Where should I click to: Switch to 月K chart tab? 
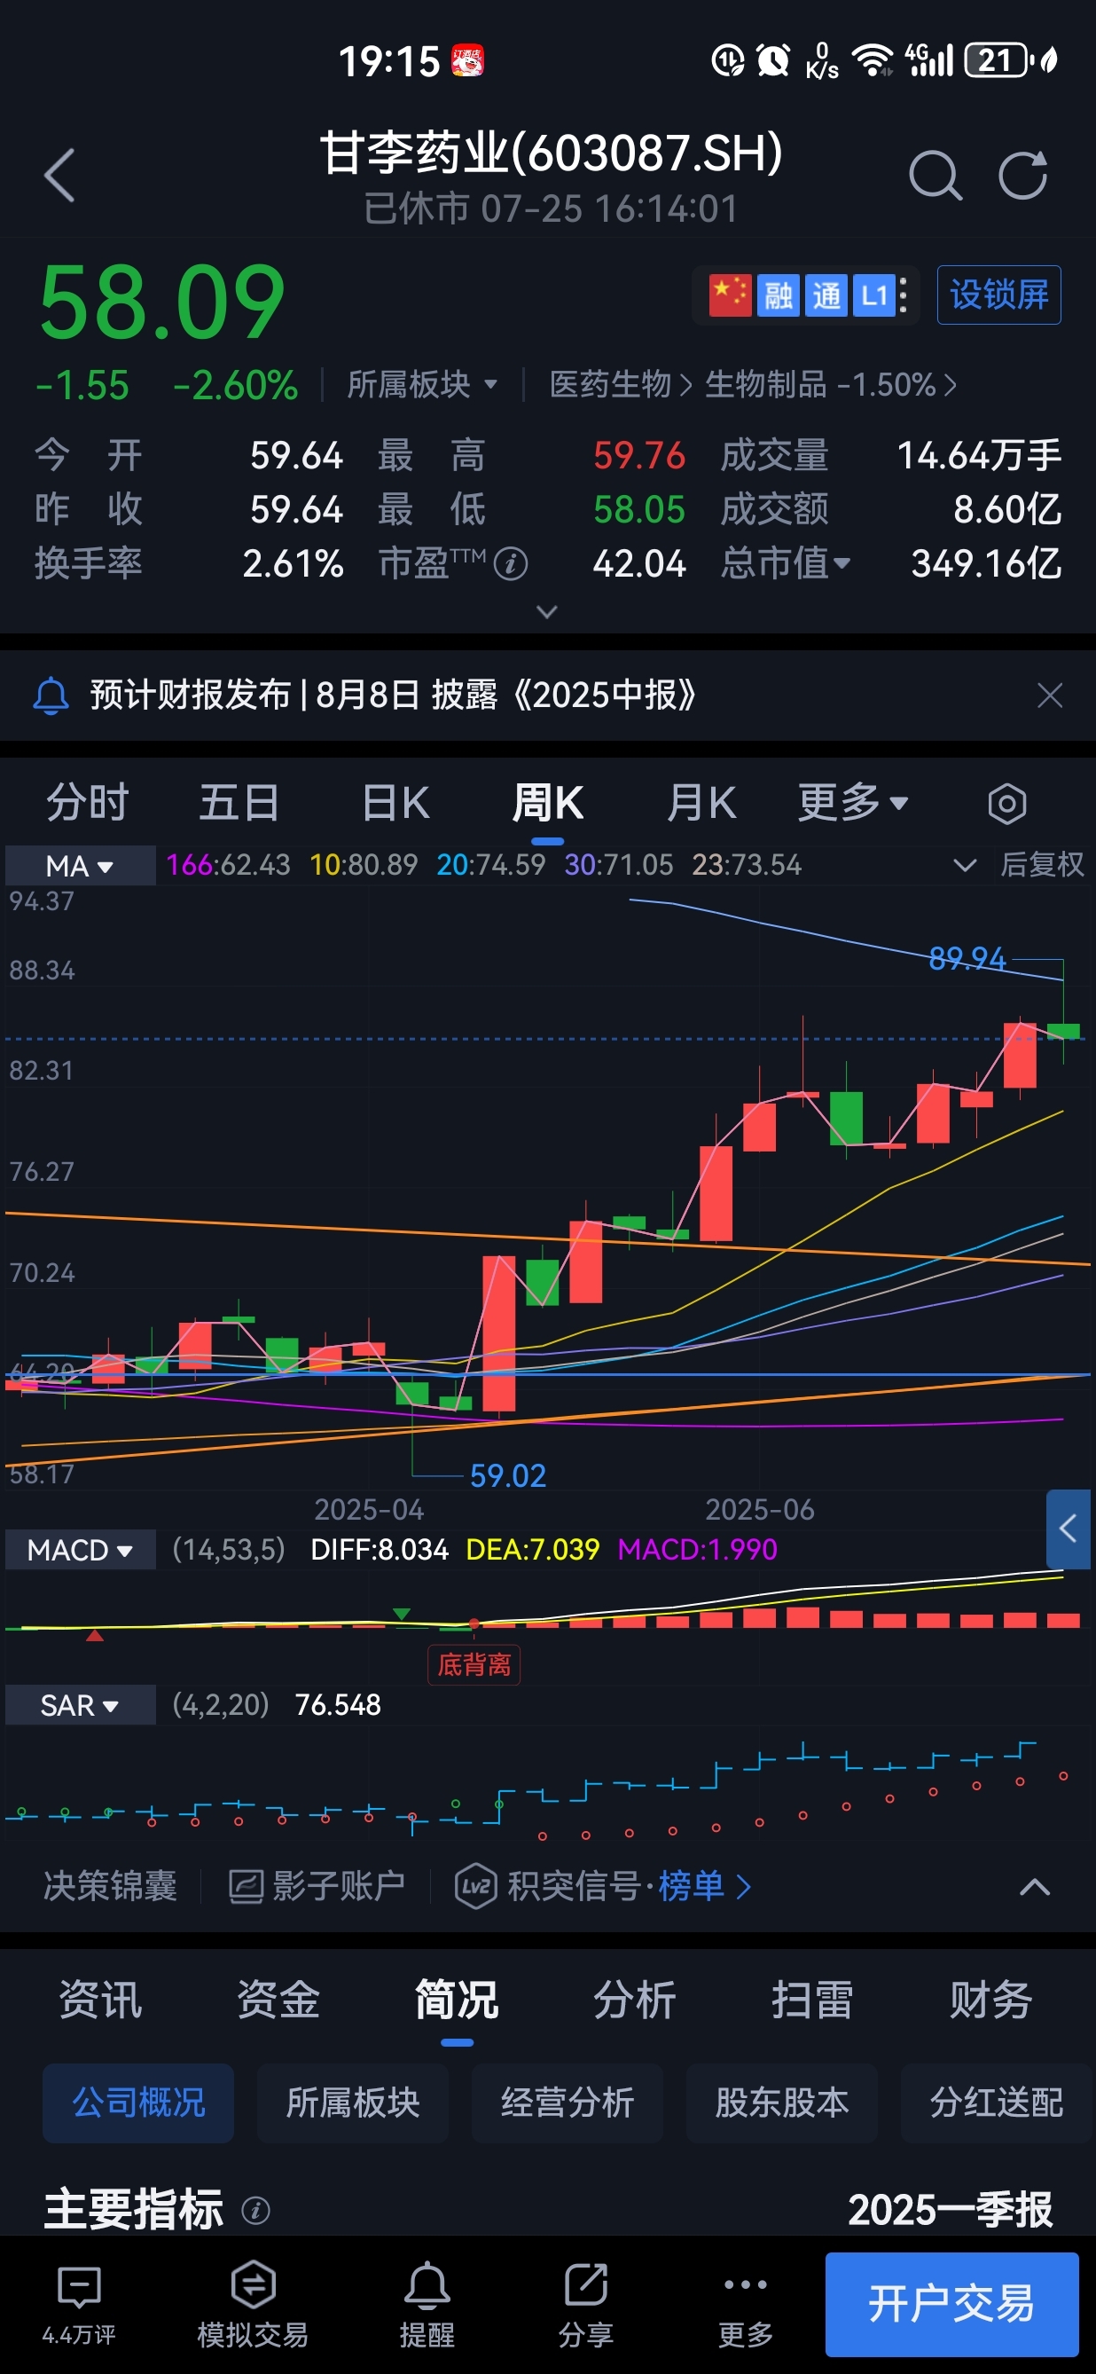(x=701, y=803)
